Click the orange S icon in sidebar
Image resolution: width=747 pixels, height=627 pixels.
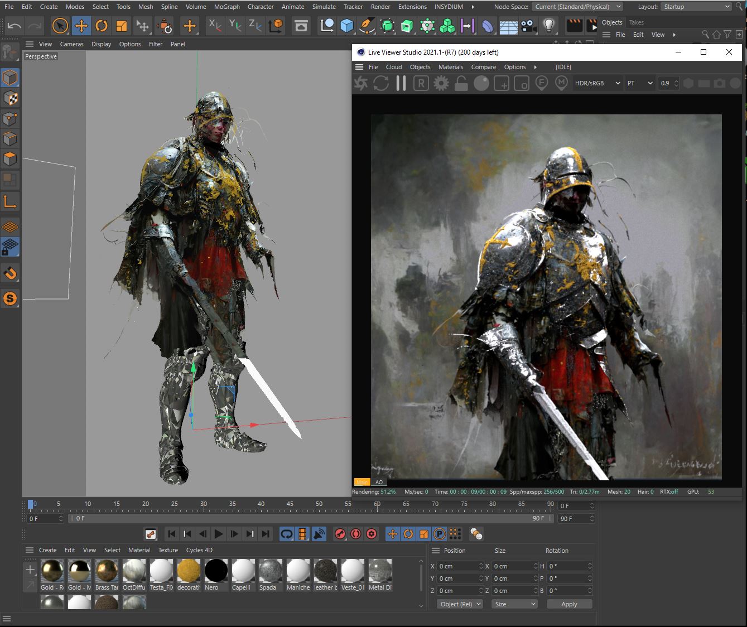10,298
